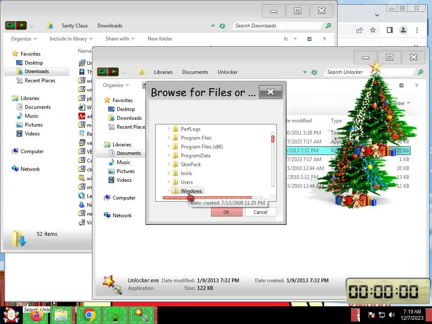Select Network in Downloads window sidebar
432x324 pixels.
click(30, 169)
